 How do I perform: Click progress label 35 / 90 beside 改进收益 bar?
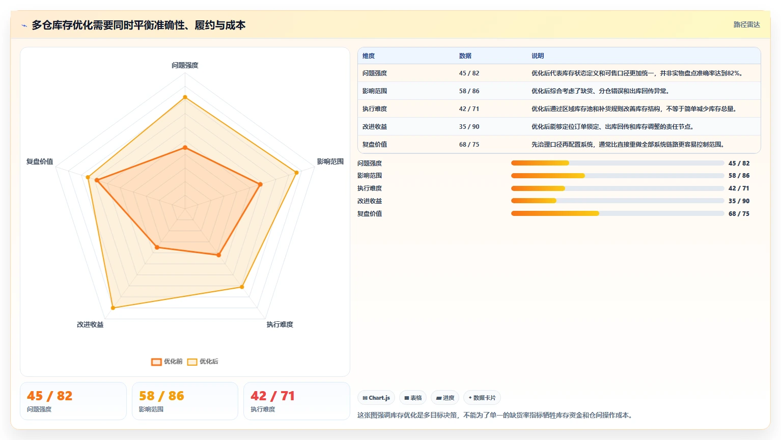739,201
